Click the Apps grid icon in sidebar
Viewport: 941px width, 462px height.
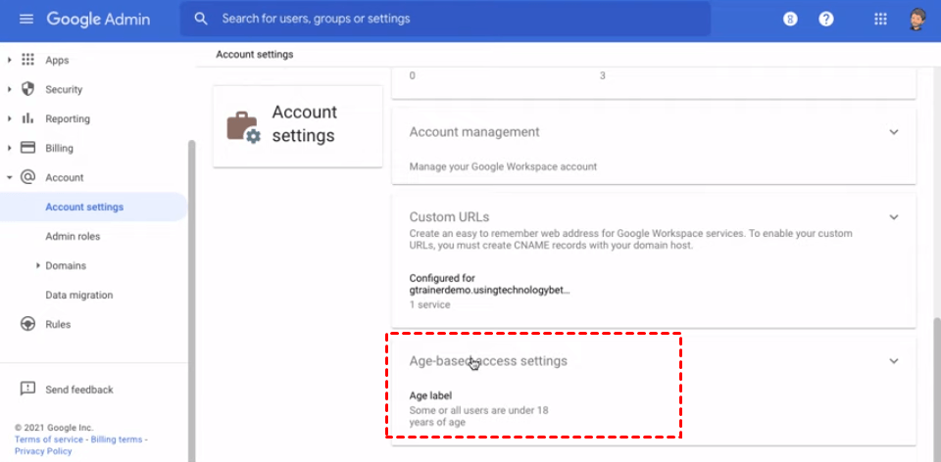click(x=27, y=60)
